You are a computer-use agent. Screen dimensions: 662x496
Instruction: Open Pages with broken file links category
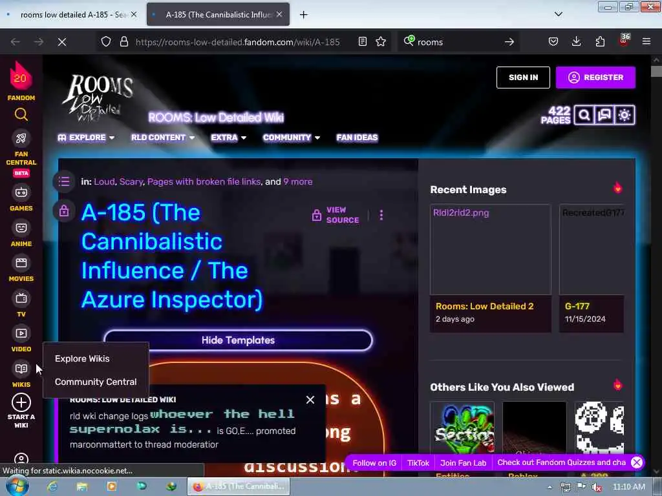[204, 181]
